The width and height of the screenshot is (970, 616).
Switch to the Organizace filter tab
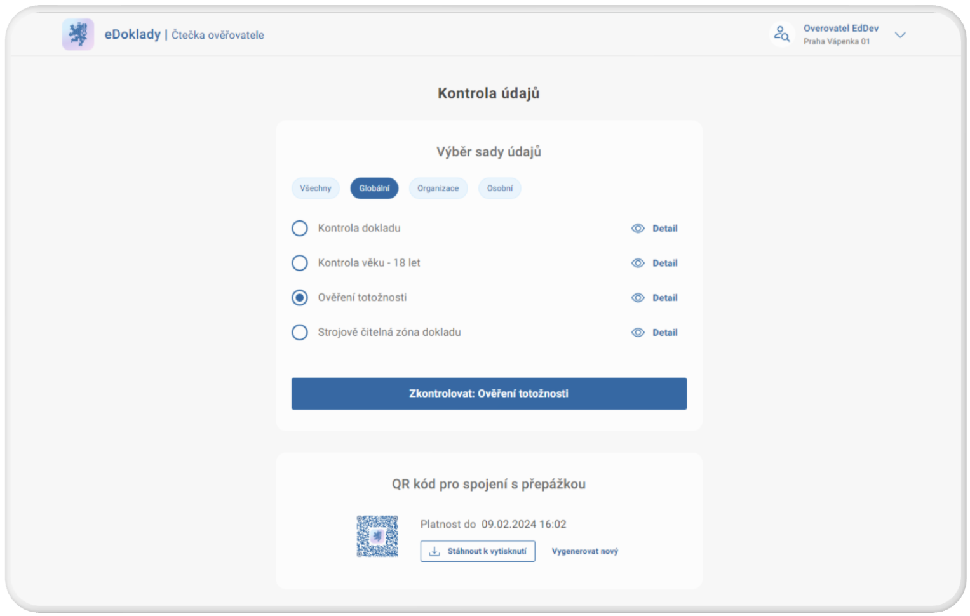click(x=438, y=189)
